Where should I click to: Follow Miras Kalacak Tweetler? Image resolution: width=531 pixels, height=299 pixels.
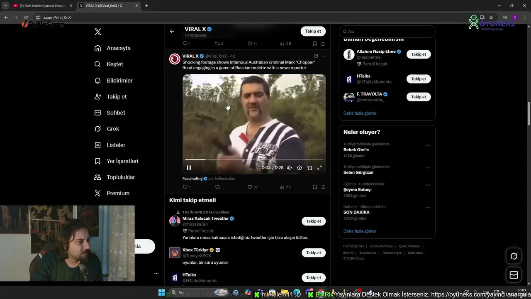pyautogui.click(x=314, y=221)
